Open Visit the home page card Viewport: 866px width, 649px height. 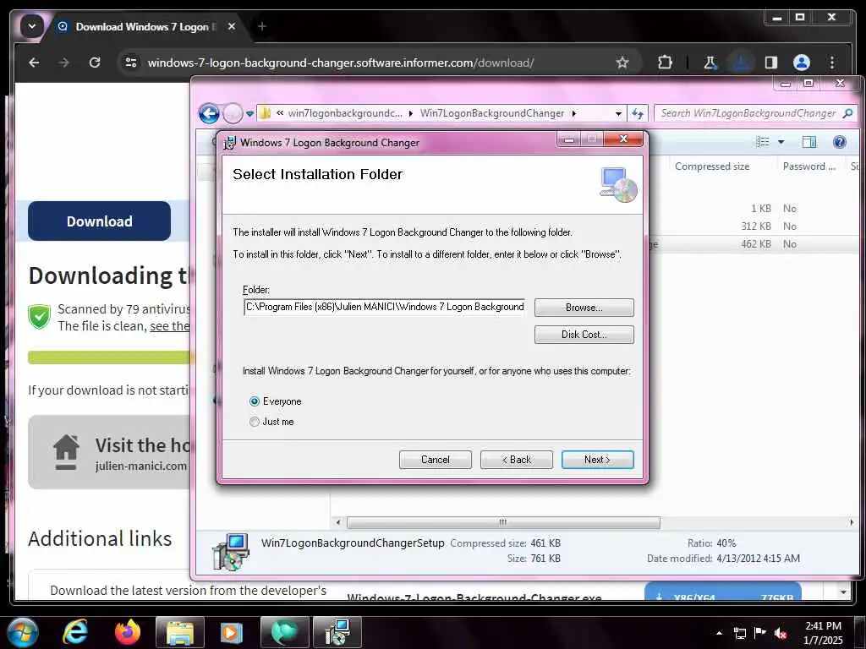tap(109, 452)
